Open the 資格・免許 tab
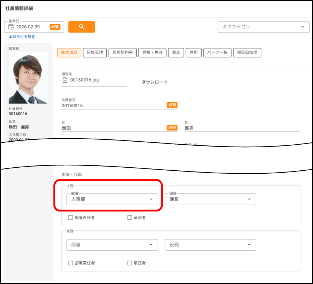This screenshot has height=284, width=313. tap(152, 53)
